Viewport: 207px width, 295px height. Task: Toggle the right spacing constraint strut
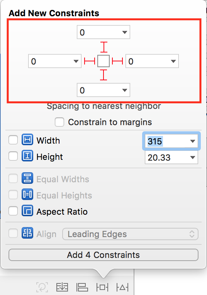[x=117, y=61]
